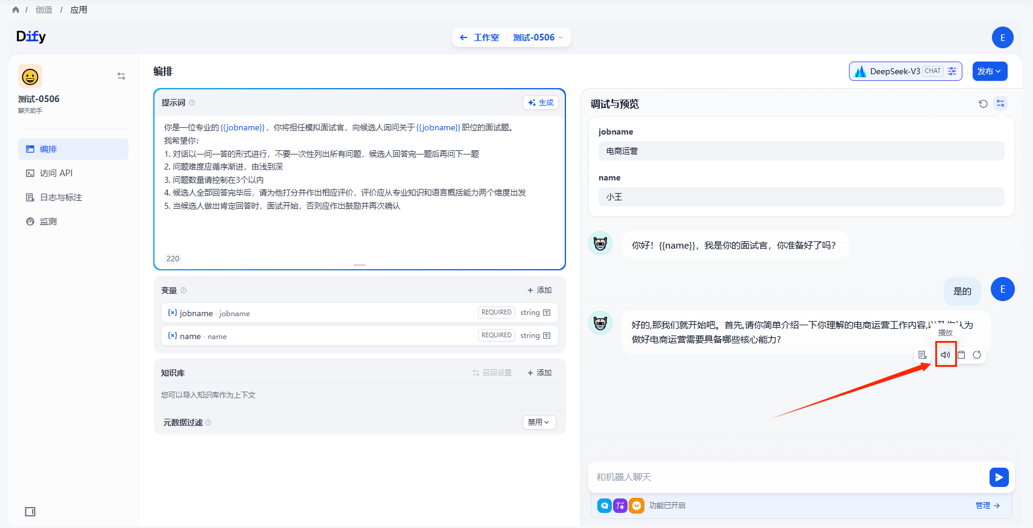Open the 元数据过滤 禁用 dropdown
1033x528 pixels.
[x=539, y=422]
